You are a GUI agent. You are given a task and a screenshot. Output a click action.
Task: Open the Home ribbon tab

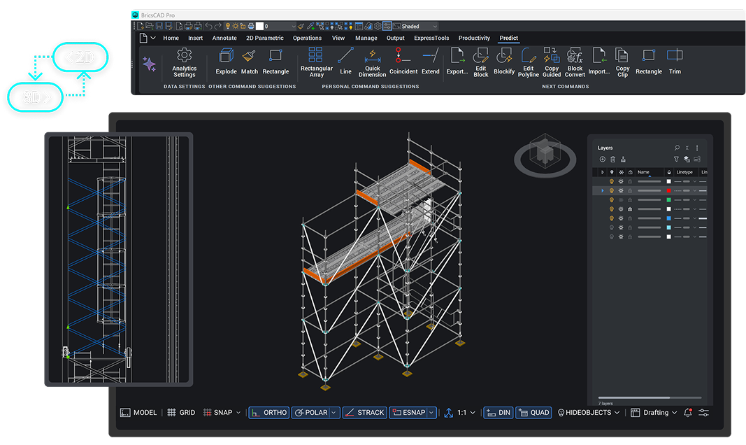[x=171, y=38]
